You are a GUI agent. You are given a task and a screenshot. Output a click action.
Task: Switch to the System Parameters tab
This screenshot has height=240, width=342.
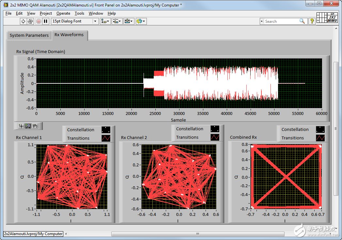29,35
